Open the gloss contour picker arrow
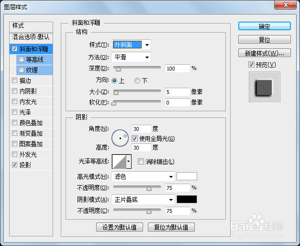300x246 pixels. click(129, 162)
